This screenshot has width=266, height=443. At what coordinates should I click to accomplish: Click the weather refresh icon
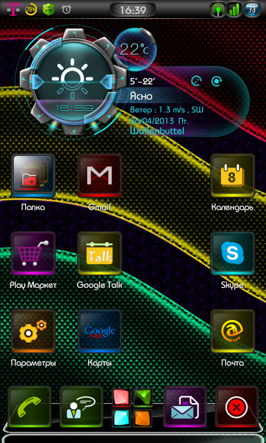pyautogui.click(x=217, y=81)
